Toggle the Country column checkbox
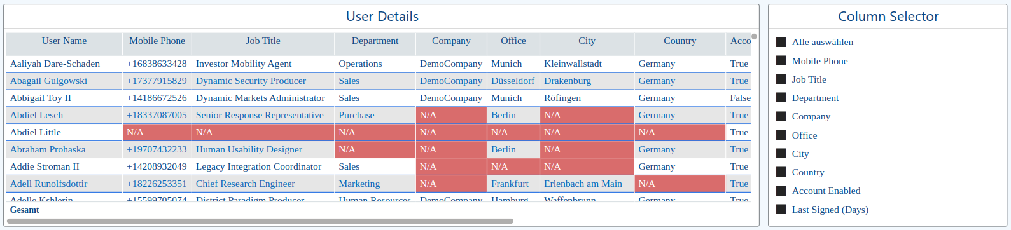This screenshot has width=1011, height=230. (781, 172)
